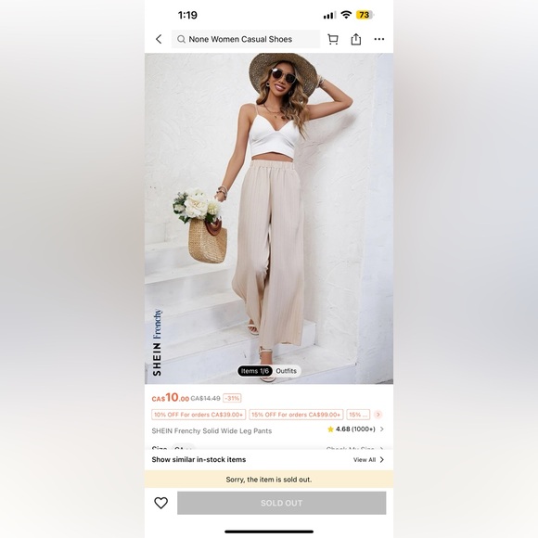Viewport: 538px width, 538px height.
Task: Expand View All similar items
Action: (x=368, y=460)
